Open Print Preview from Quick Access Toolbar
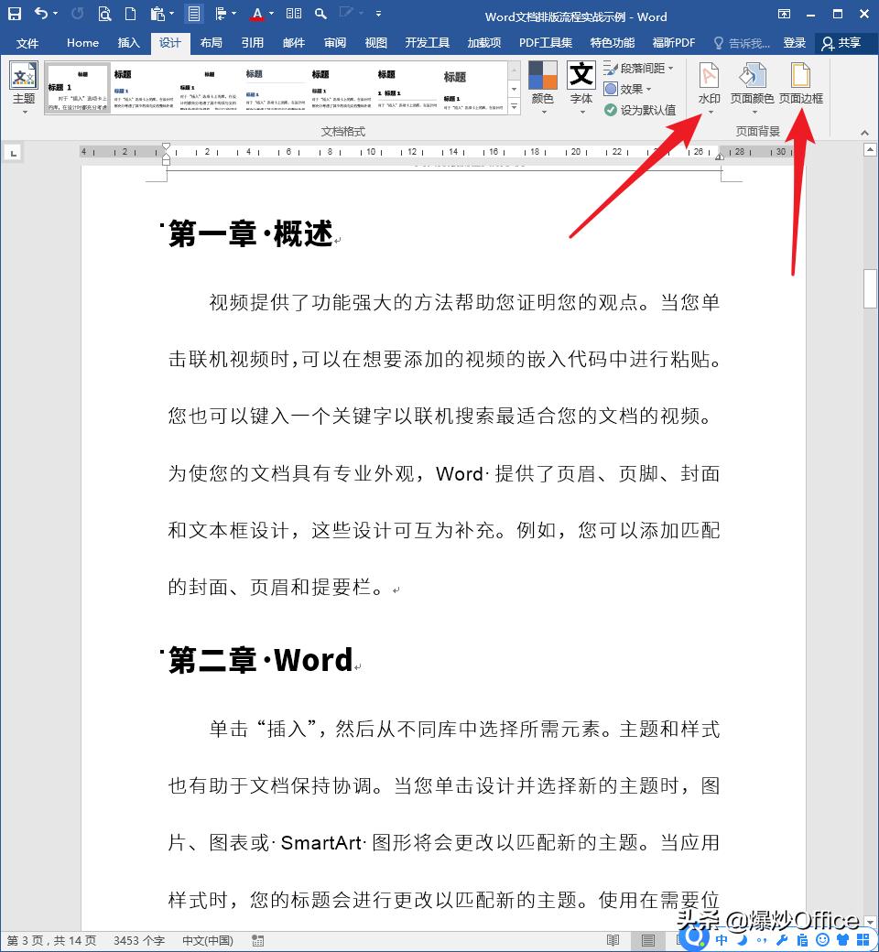Screen dimensions: 879x952 pos(104,14)
